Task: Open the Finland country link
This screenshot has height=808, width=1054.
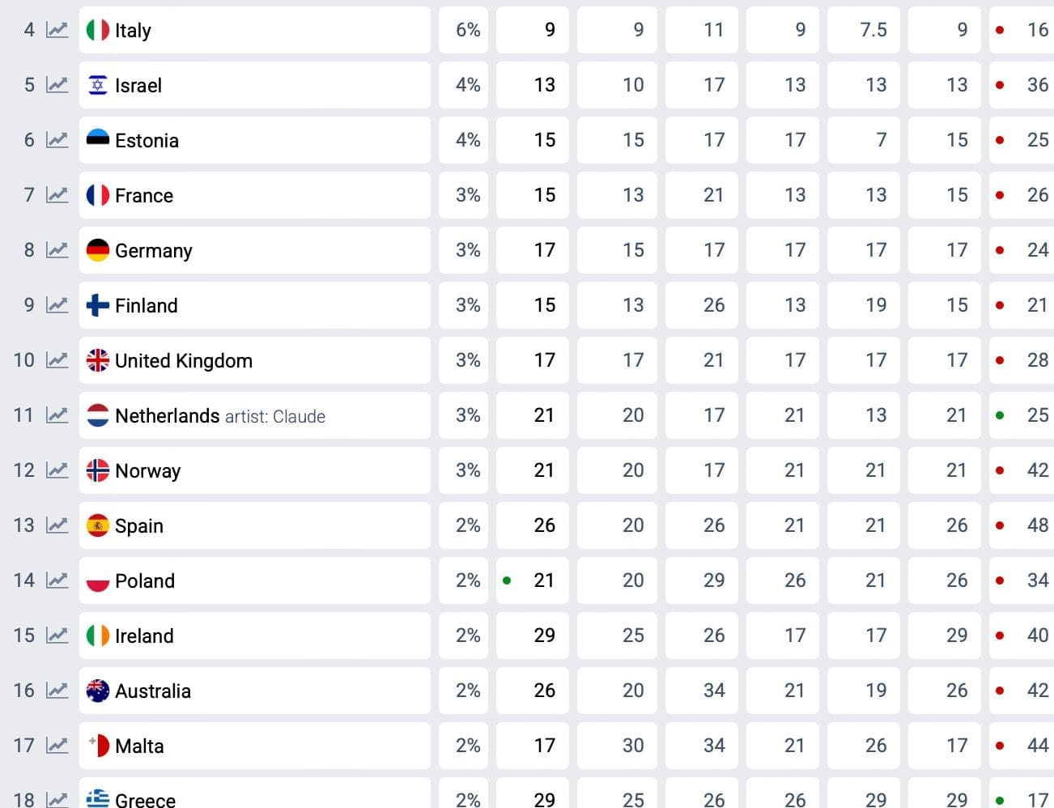Action: click(x=146, y=305)
